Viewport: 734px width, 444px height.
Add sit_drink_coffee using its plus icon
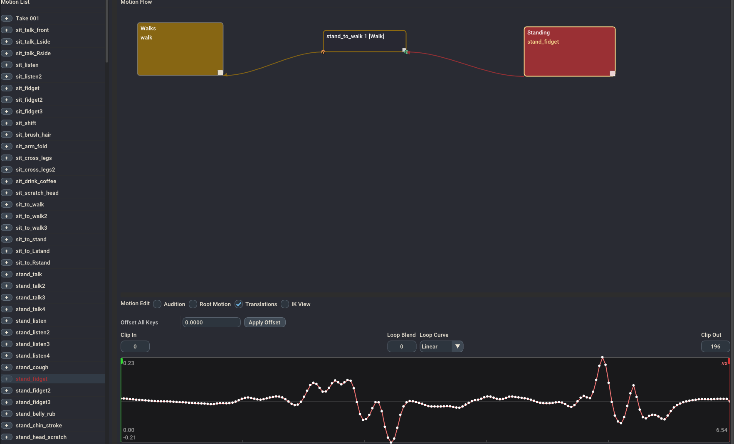pyautogui.click(x=6, y=181)
